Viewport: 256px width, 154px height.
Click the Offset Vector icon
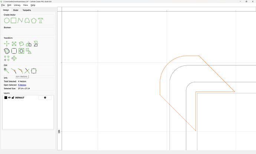pyautogui.click(x=7, y=51)
